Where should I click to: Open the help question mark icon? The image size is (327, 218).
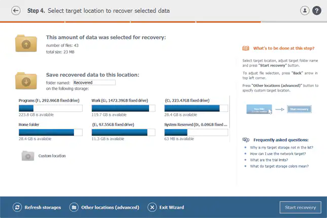pos(317,10)
